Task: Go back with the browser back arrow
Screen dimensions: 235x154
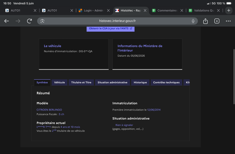Action: 6,21
